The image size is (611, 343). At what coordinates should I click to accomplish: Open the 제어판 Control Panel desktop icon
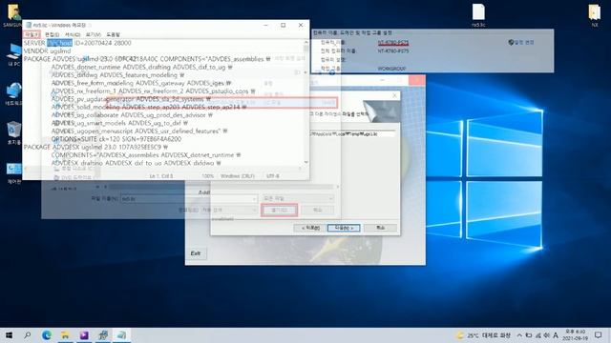pos(13,172)
